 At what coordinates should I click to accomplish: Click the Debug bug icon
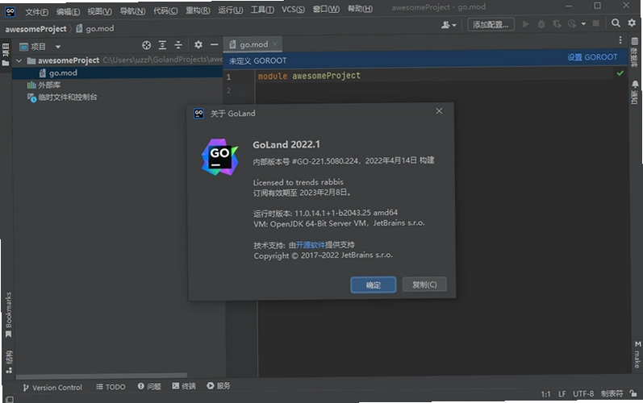[x=541, y=24]
